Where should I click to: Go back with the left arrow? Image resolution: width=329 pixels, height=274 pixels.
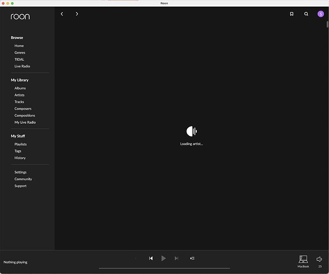tap(62, 14)
